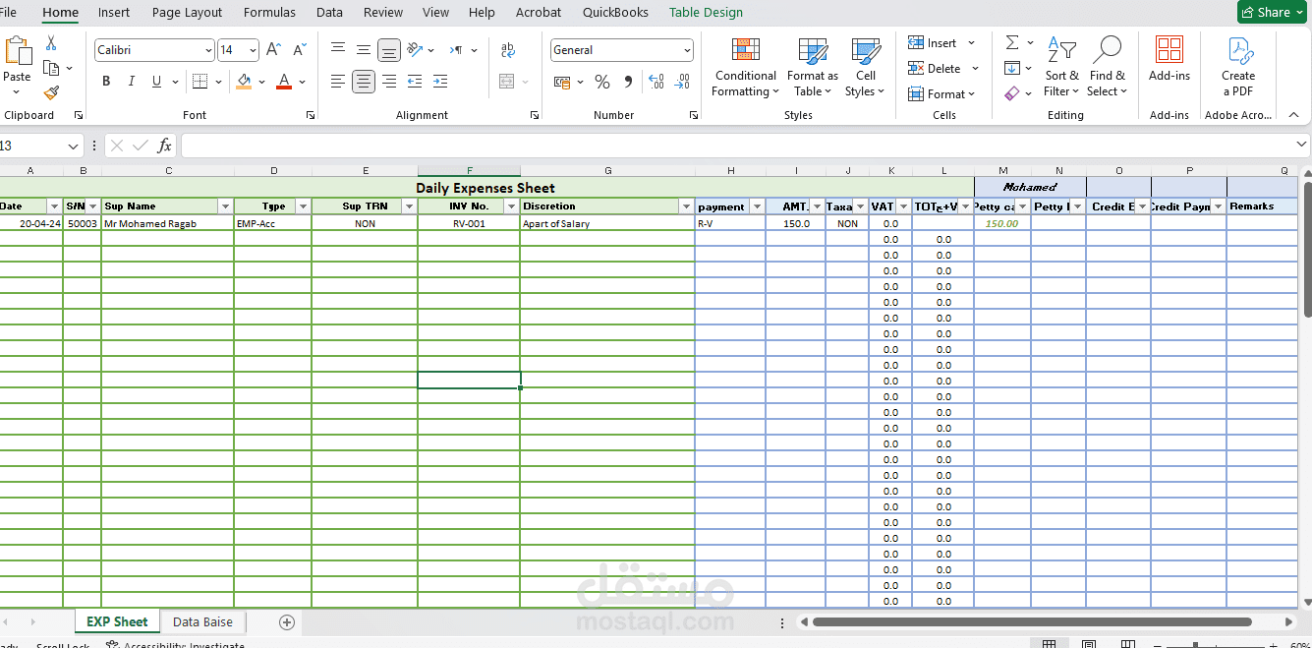Open Sort & Filter
Viewport: 1312px width, 648px height.
1061,67
